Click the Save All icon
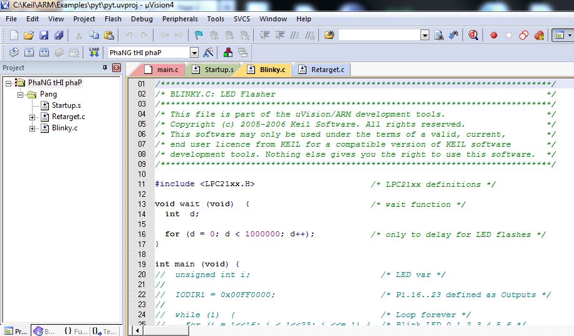 (59, 35)
